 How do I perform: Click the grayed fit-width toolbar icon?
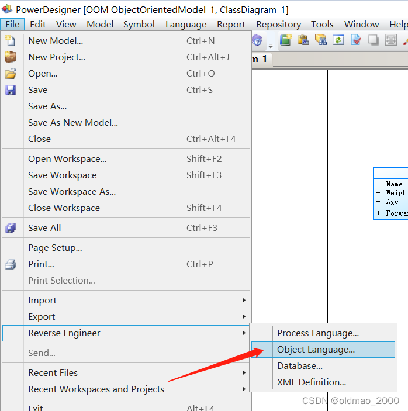point(390,40)
